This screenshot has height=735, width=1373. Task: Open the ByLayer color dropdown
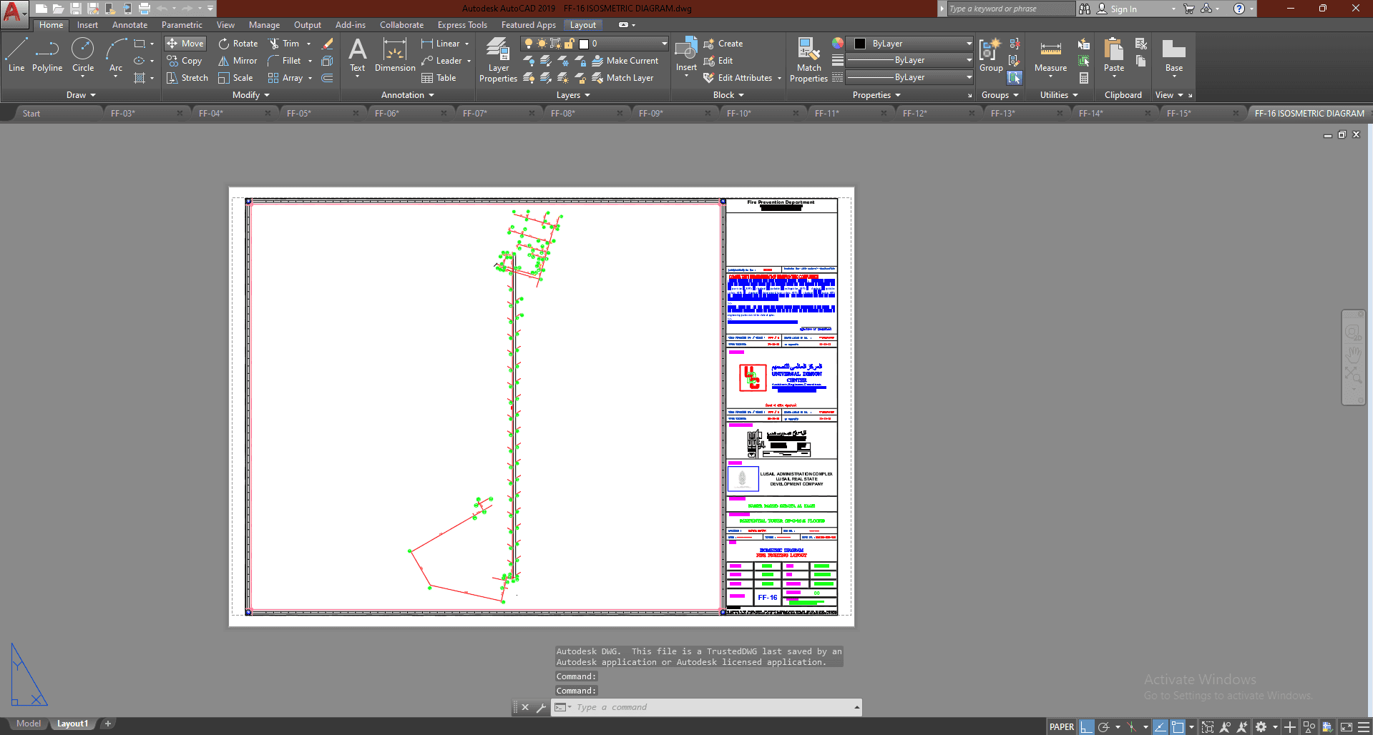[969, 44]
